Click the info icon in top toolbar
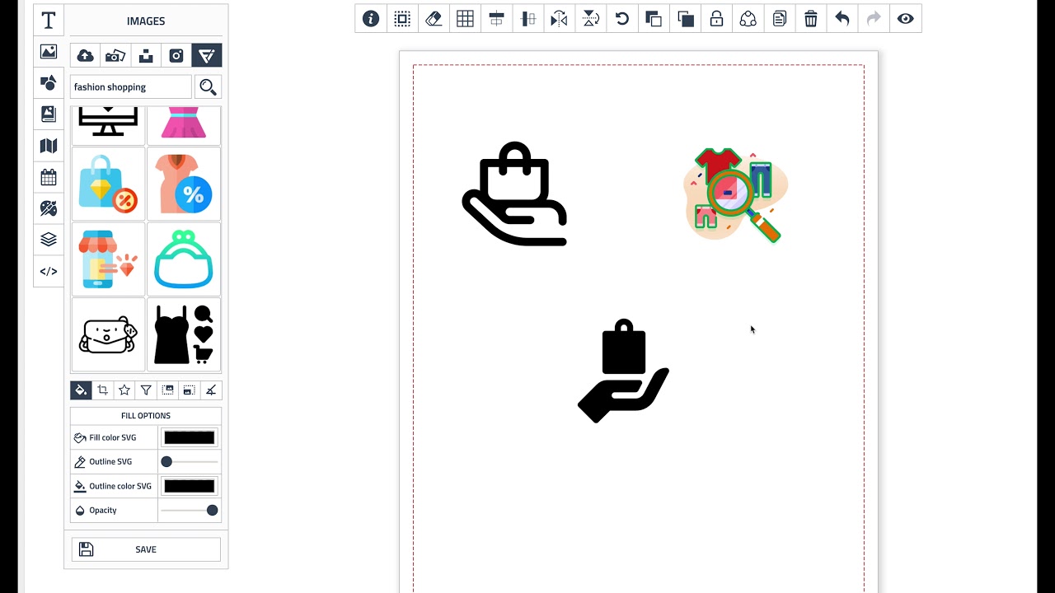This screenshot has height=593, width=1055. (x=371, y=18)
